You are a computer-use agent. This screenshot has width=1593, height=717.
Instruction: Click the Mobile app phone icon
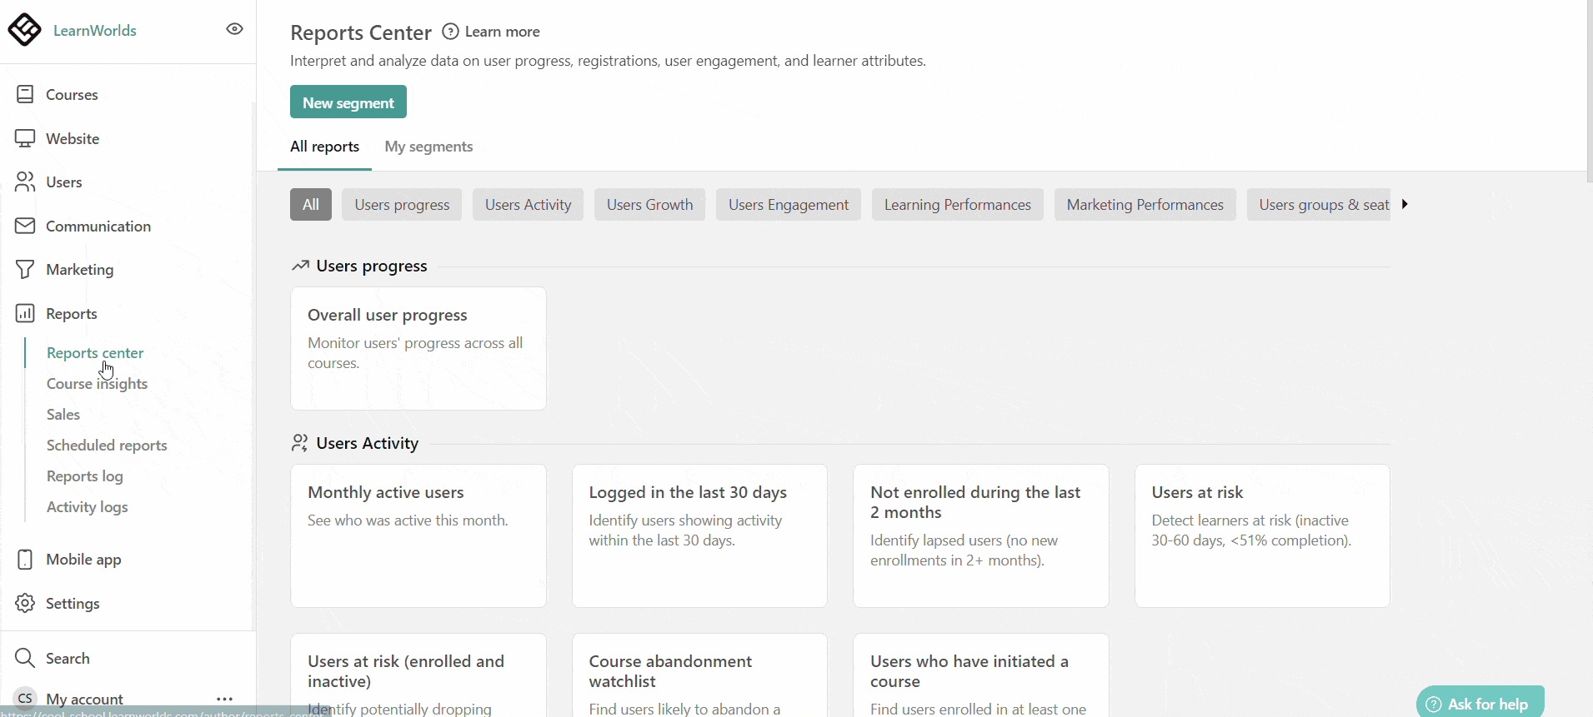coord(25,560)
